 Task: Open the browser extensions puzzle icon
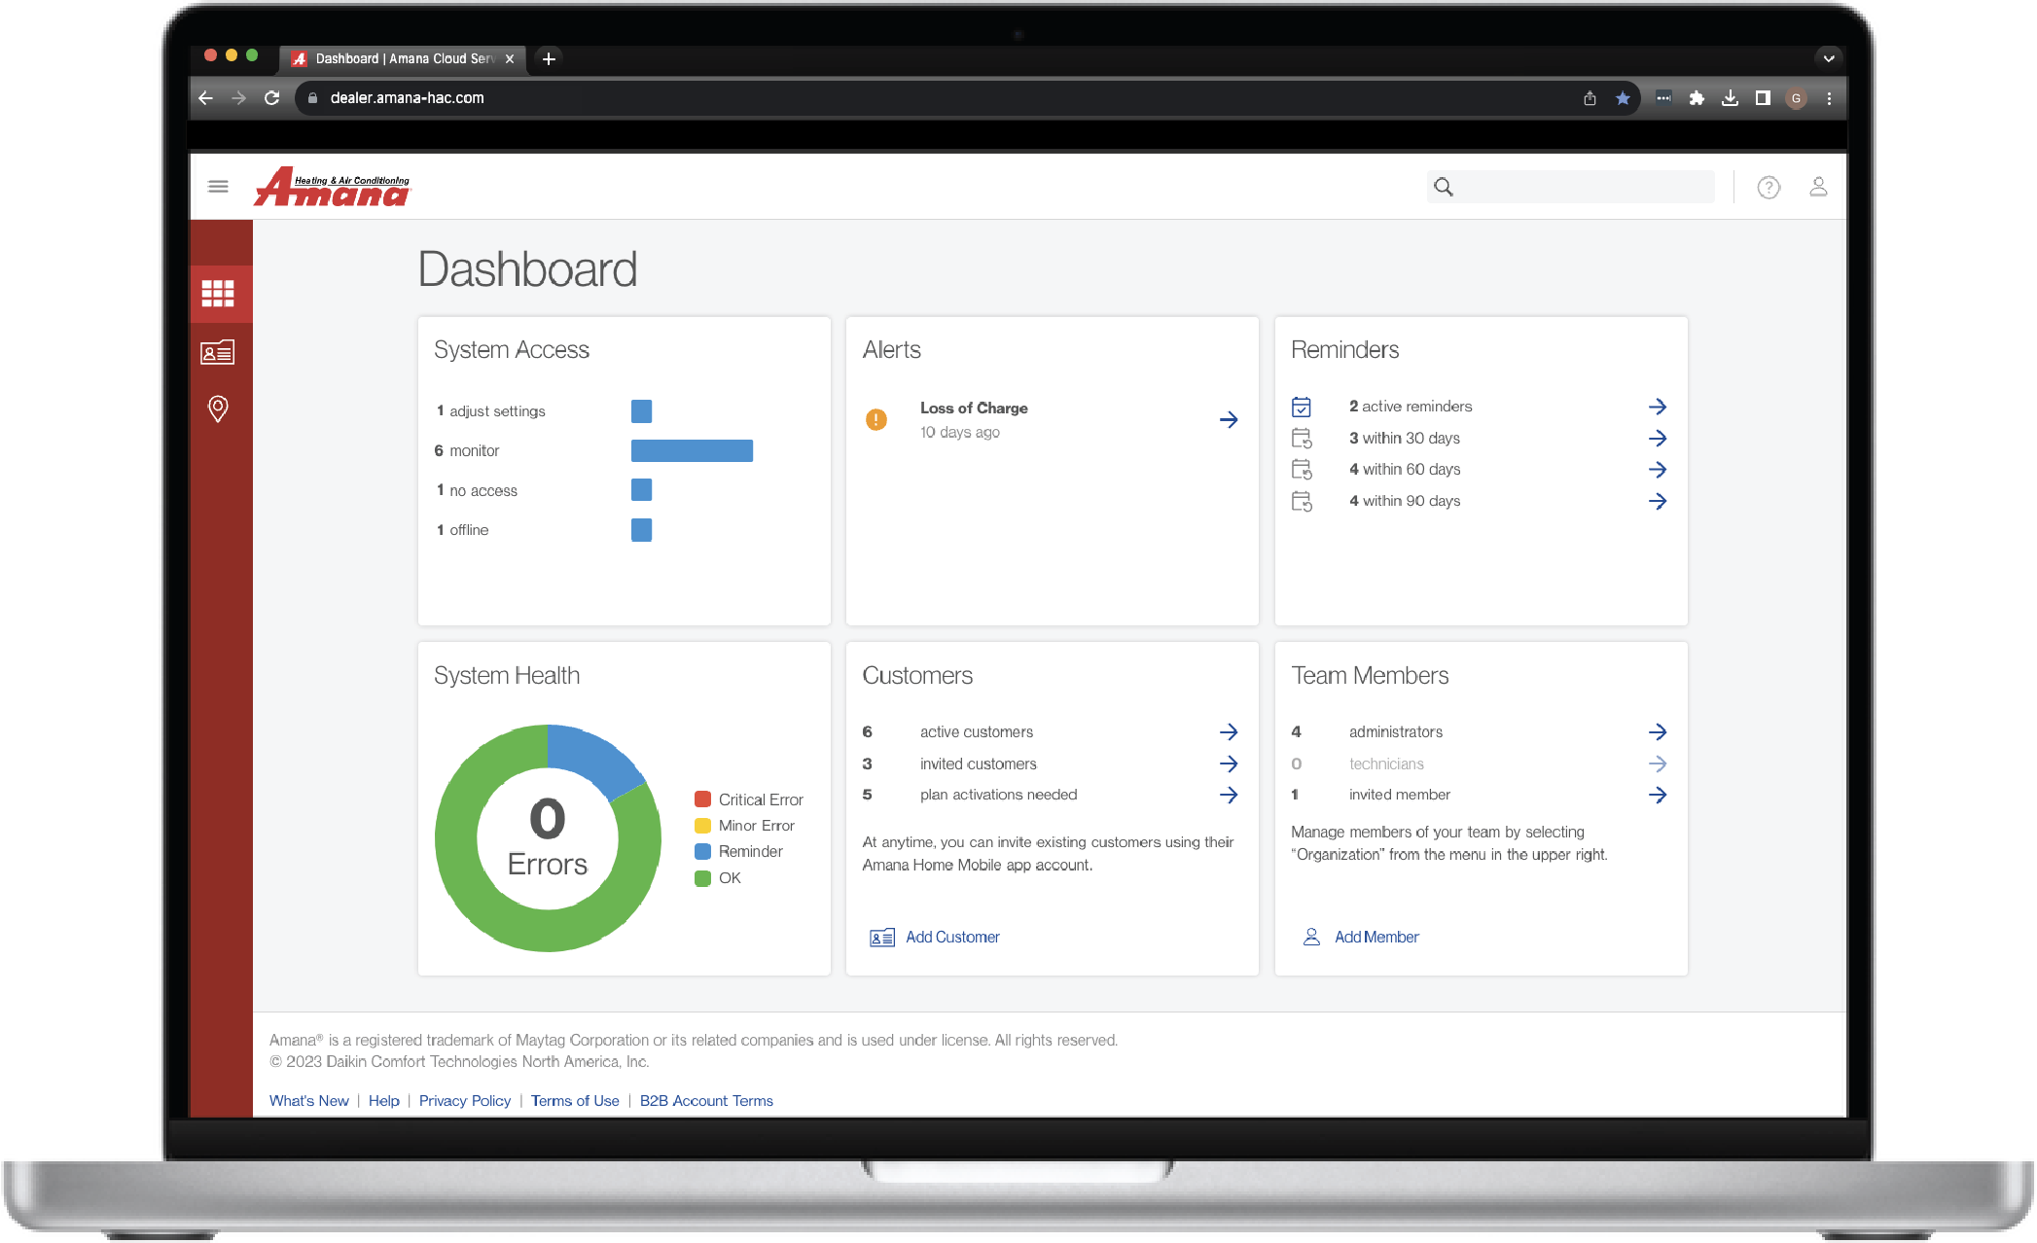1697,98
